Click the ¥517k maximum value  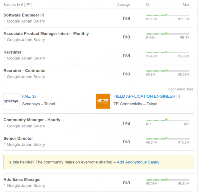point(185,38)
